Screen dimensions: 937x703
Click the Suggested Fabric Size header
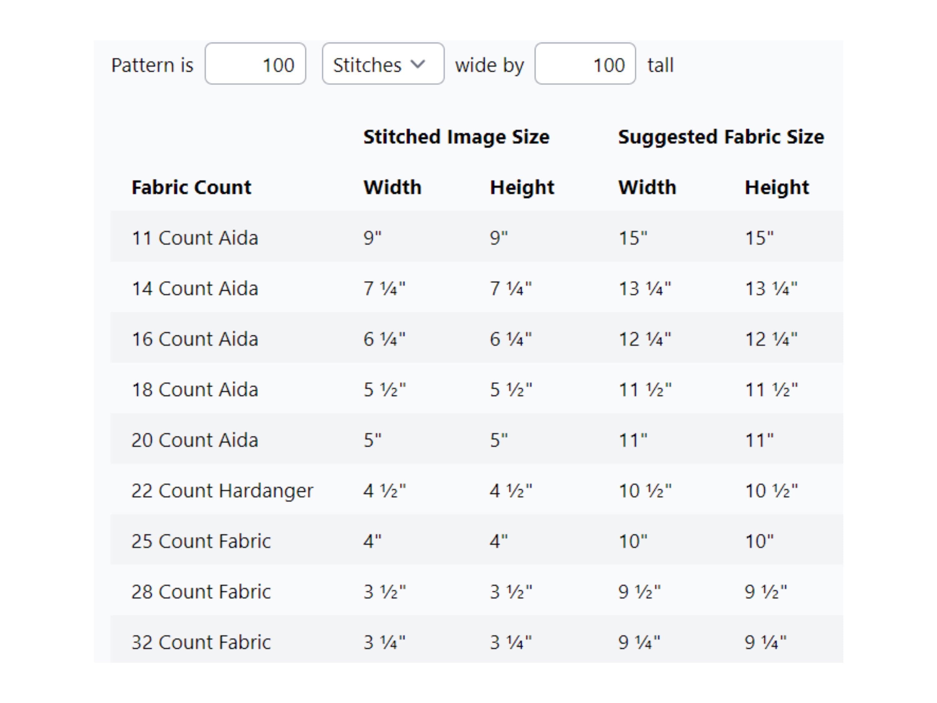[x=721, y=137]
